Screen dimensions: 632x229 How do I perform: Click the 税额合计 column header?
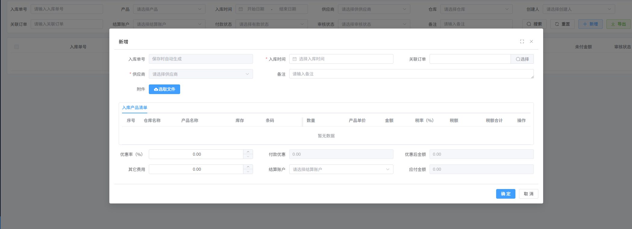tap(494, 121)
